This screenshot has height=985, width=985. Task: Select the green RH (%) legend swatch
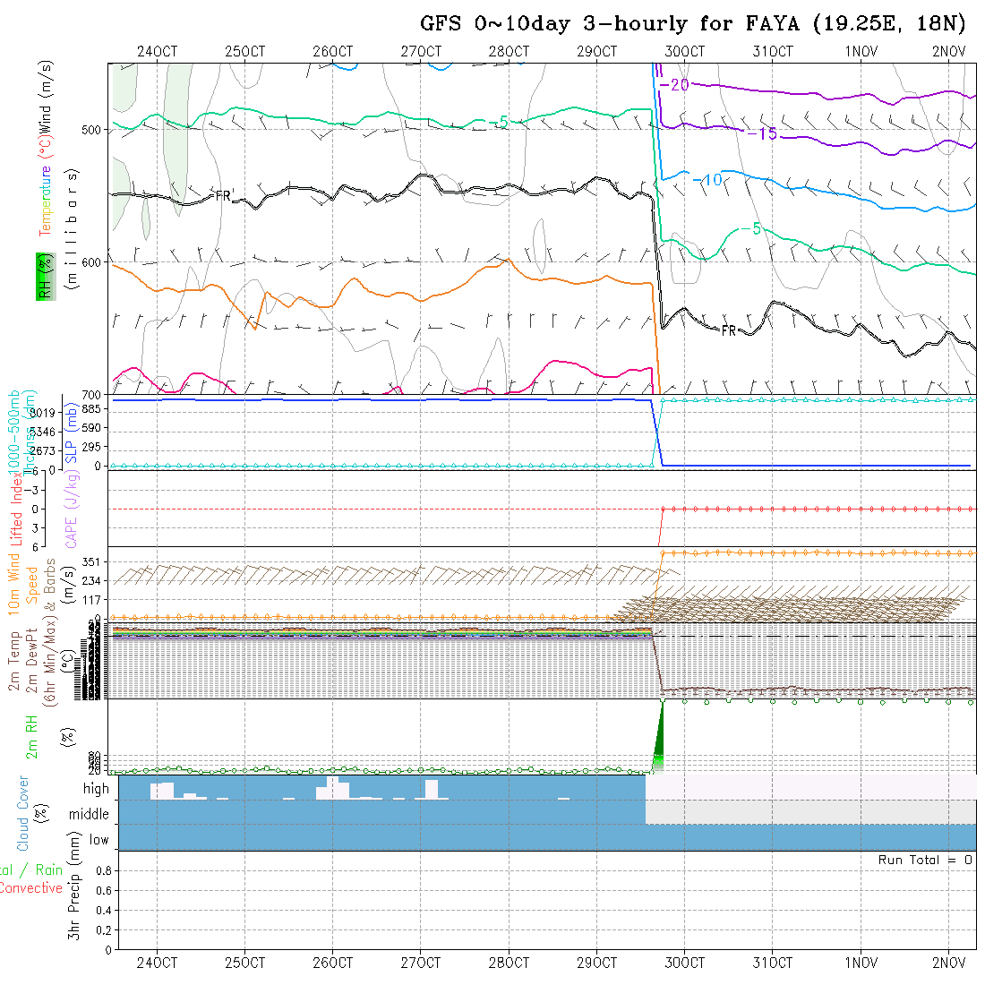pyautogui.click(x=46, y=277)
